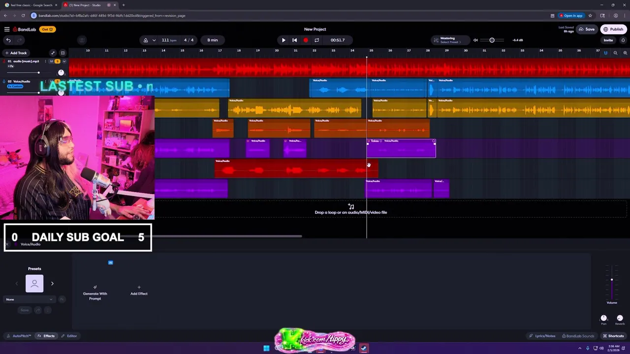This screenshot has width=630, height=354.
Task: Open the None preset dropdown
Action: coord(30,299)
